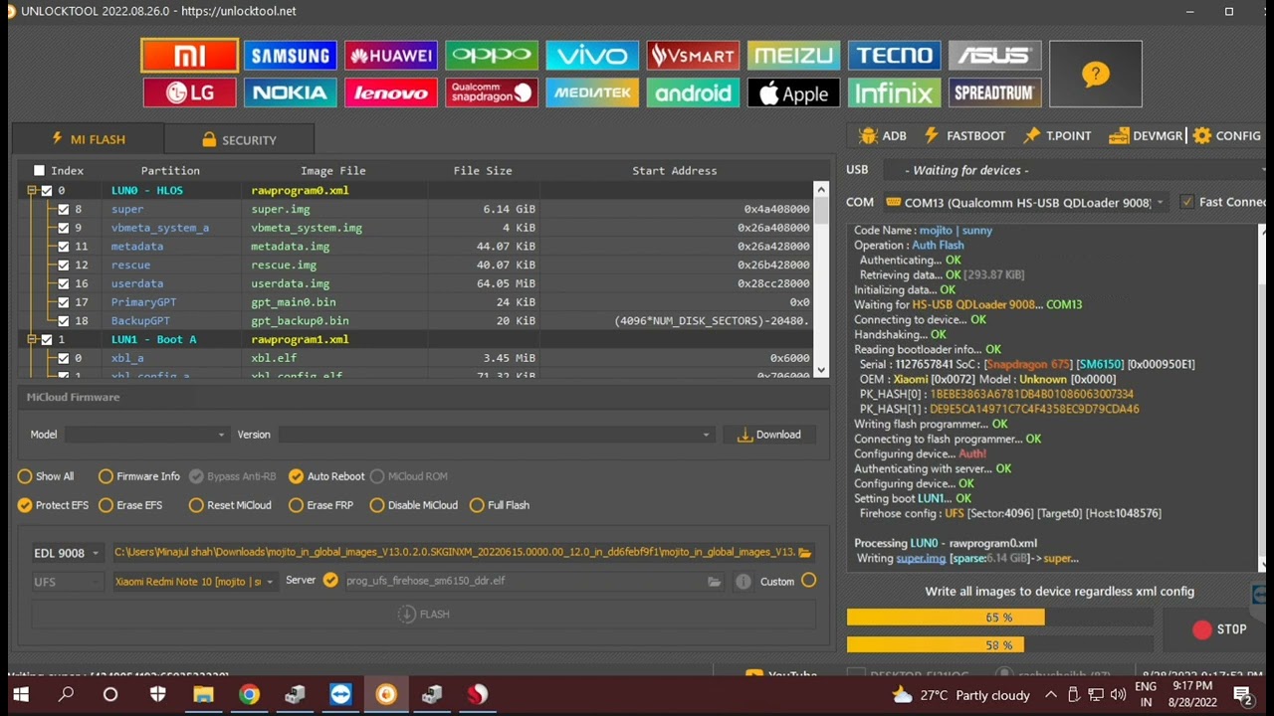The width and height of the screenshot is (1274, 716).
Task: Select the Samsung brand icon
Action: coord(290,56)
